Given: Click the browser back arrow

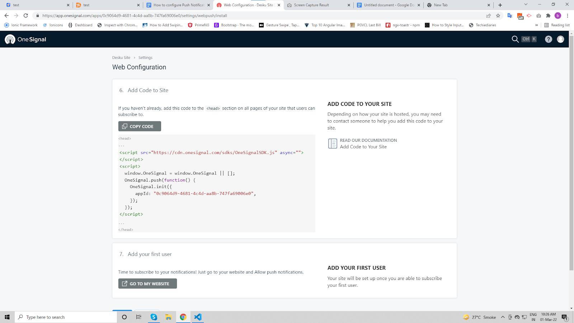Looking at the screenshot, I should tap(6, 15).
